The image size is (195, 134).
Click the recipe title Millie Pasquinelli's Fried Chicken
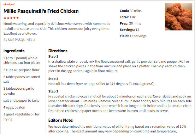(41, 11)
